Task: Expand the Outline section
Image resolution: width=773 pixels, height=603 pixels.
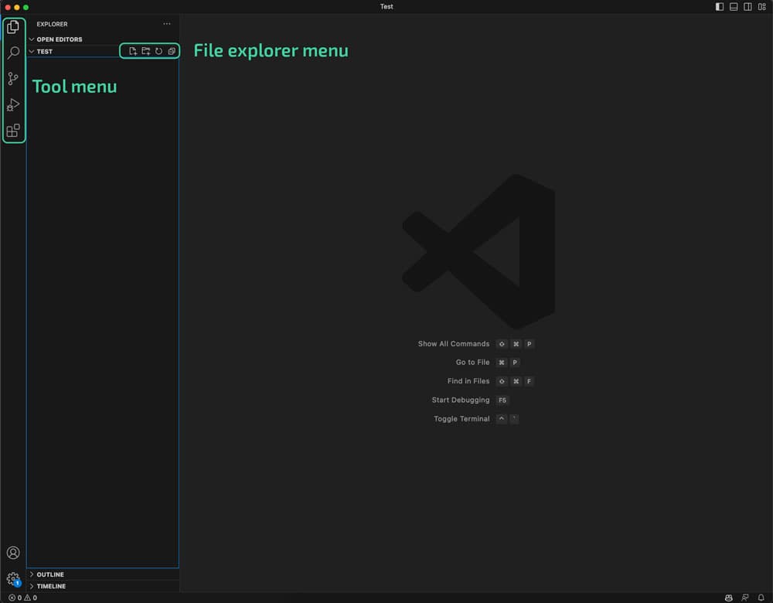Action: [103, 574]
